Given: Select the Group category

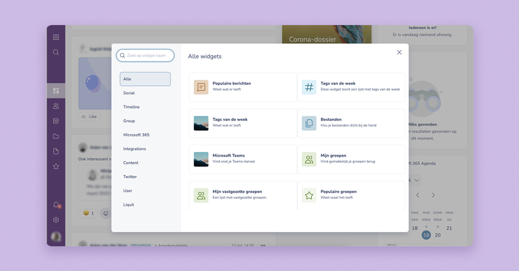Looking at the screenshot, I should point(129,121).
